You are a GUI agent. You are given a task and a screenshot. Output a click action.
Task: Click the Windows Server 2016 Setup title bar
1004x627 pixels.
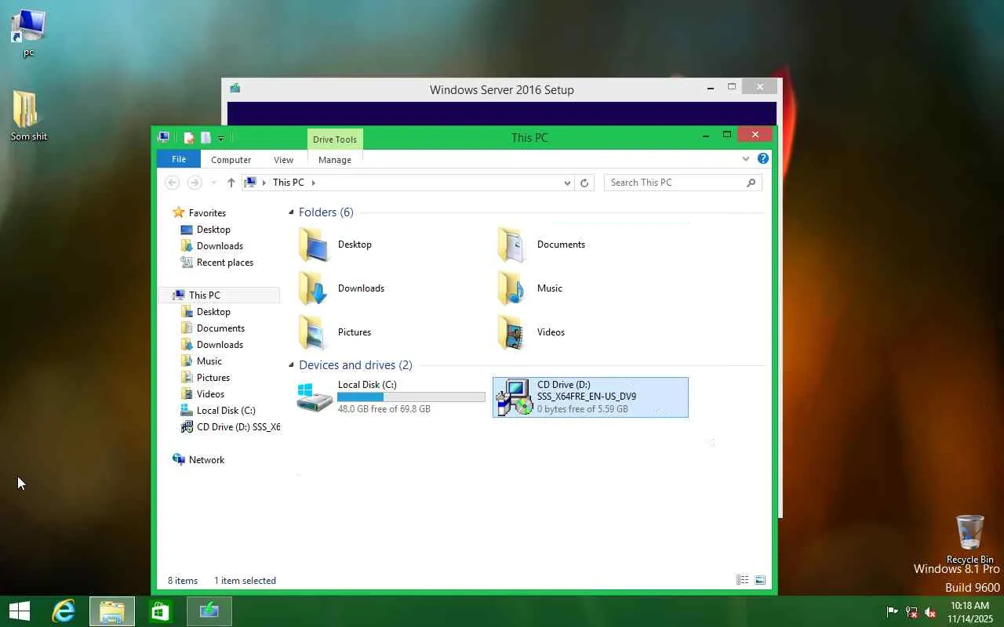[x=502, y=89]
